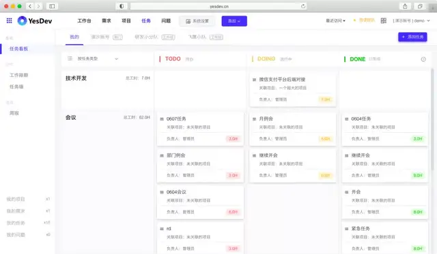Click the 技术开发 group title

tap(76, 78)
